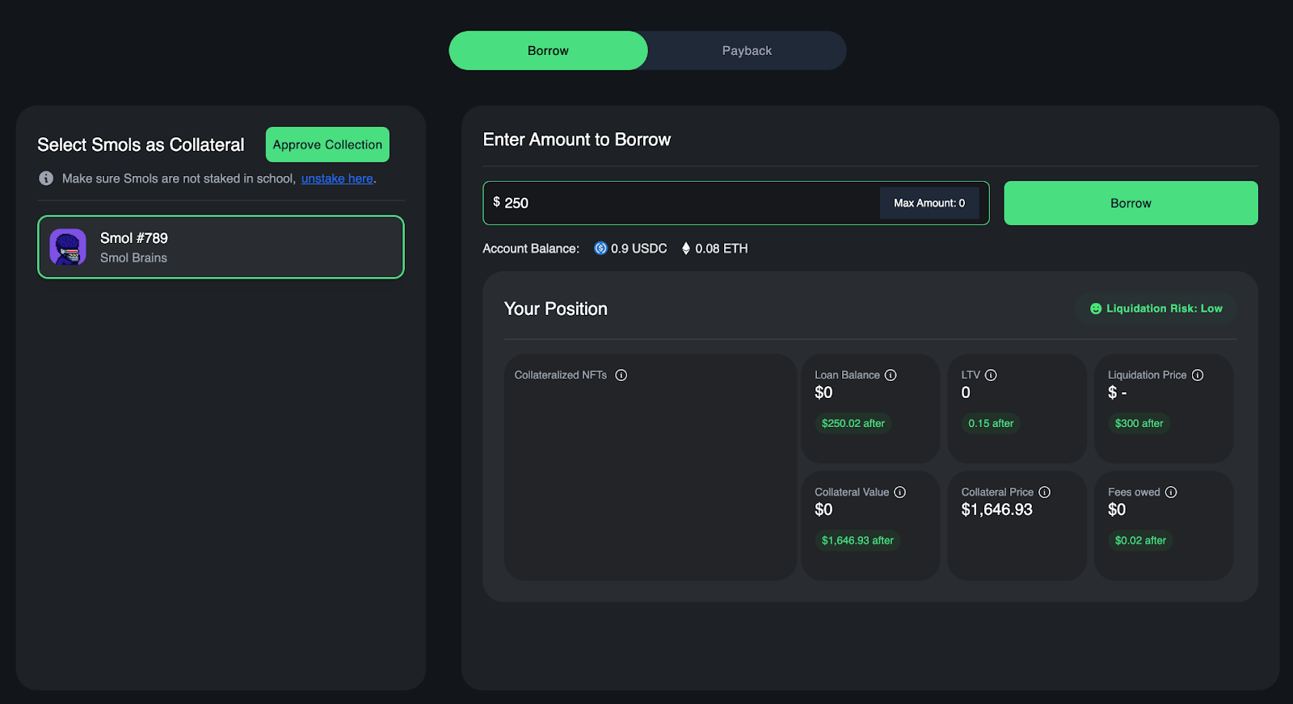Viewport: 1293px width, 704px height.
Task: Click the Fees owed info icon
Action: 1171,492
